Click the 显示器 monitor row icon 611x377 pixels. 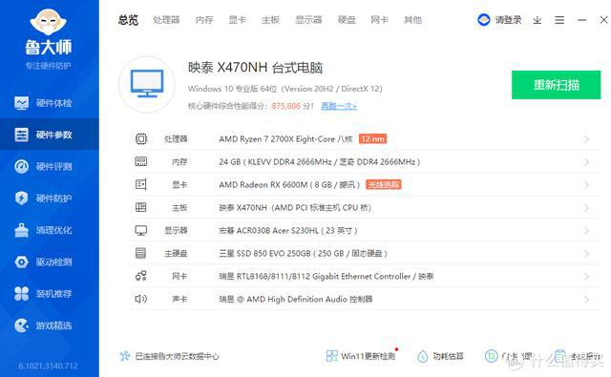coord(141,230)
